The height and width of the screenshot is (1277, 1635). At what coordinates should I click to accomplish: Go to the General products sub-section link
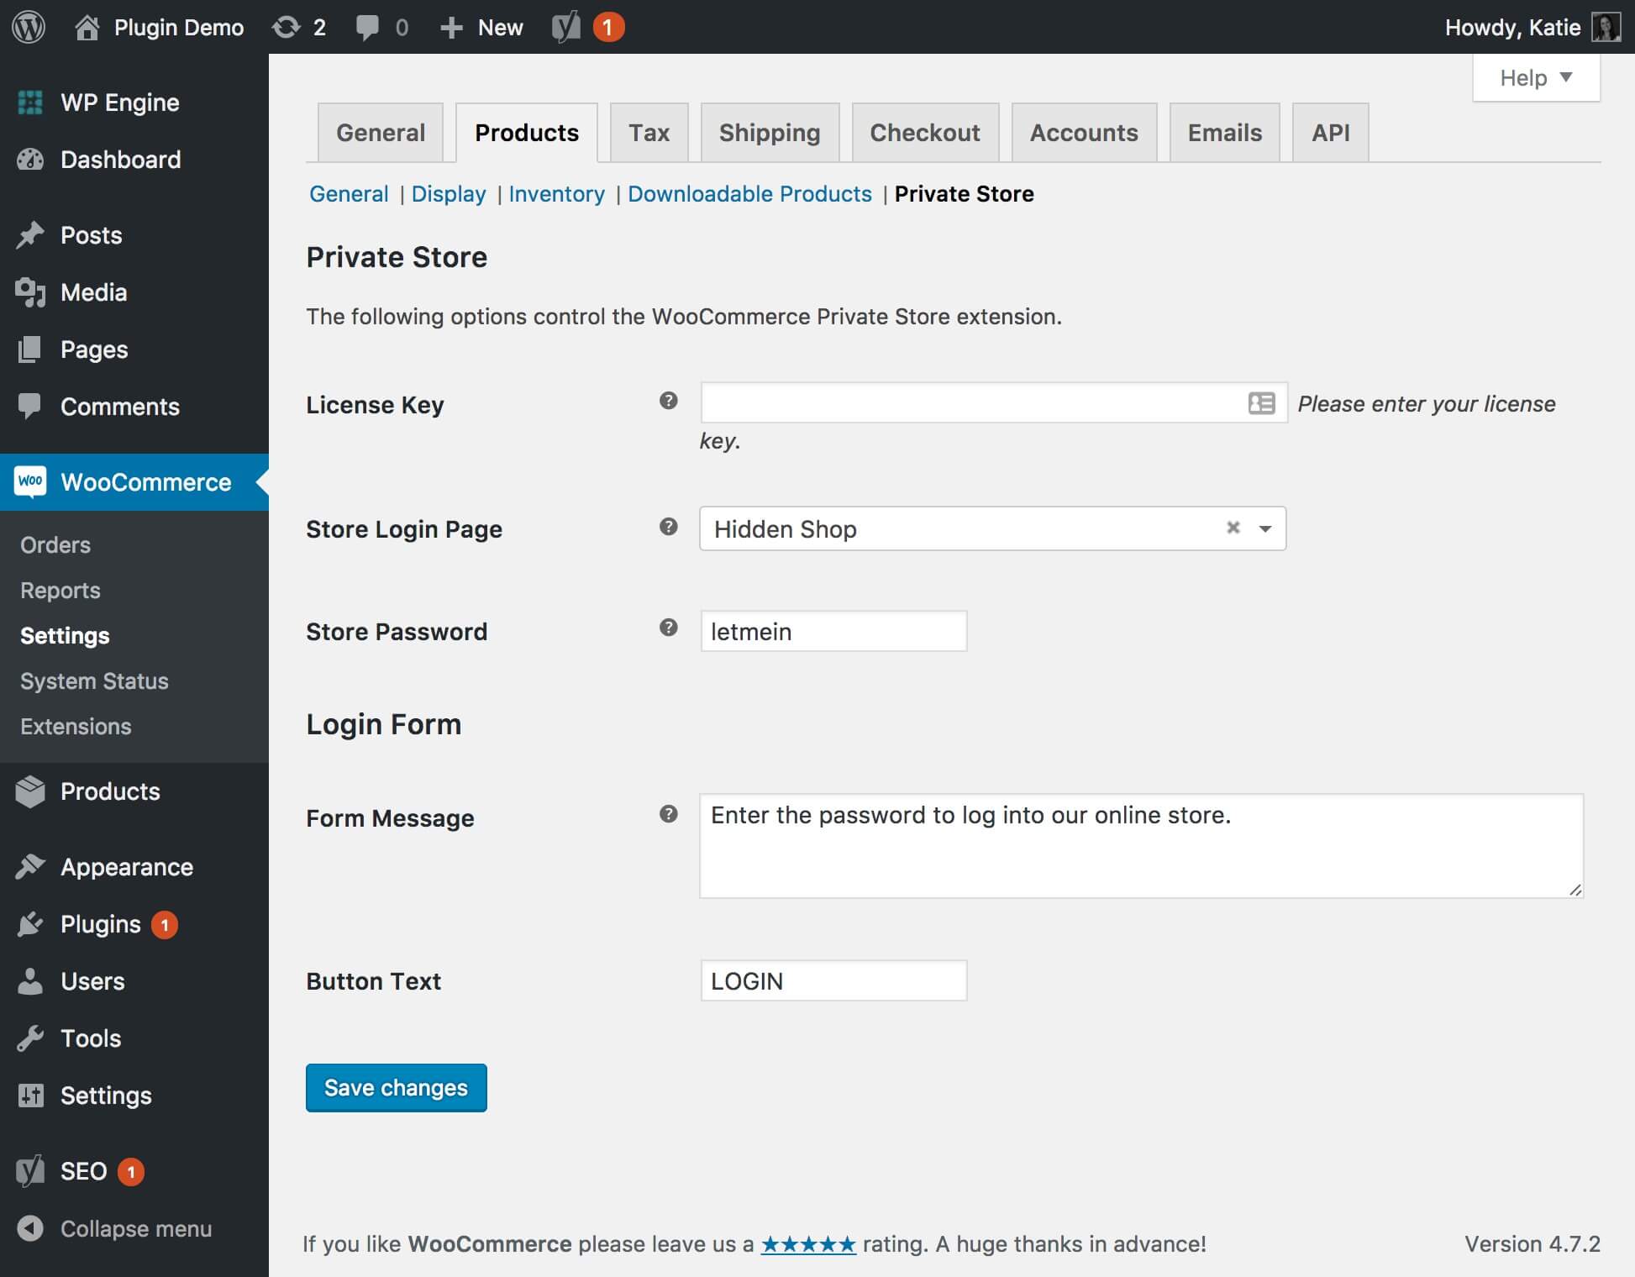[349, 194]
